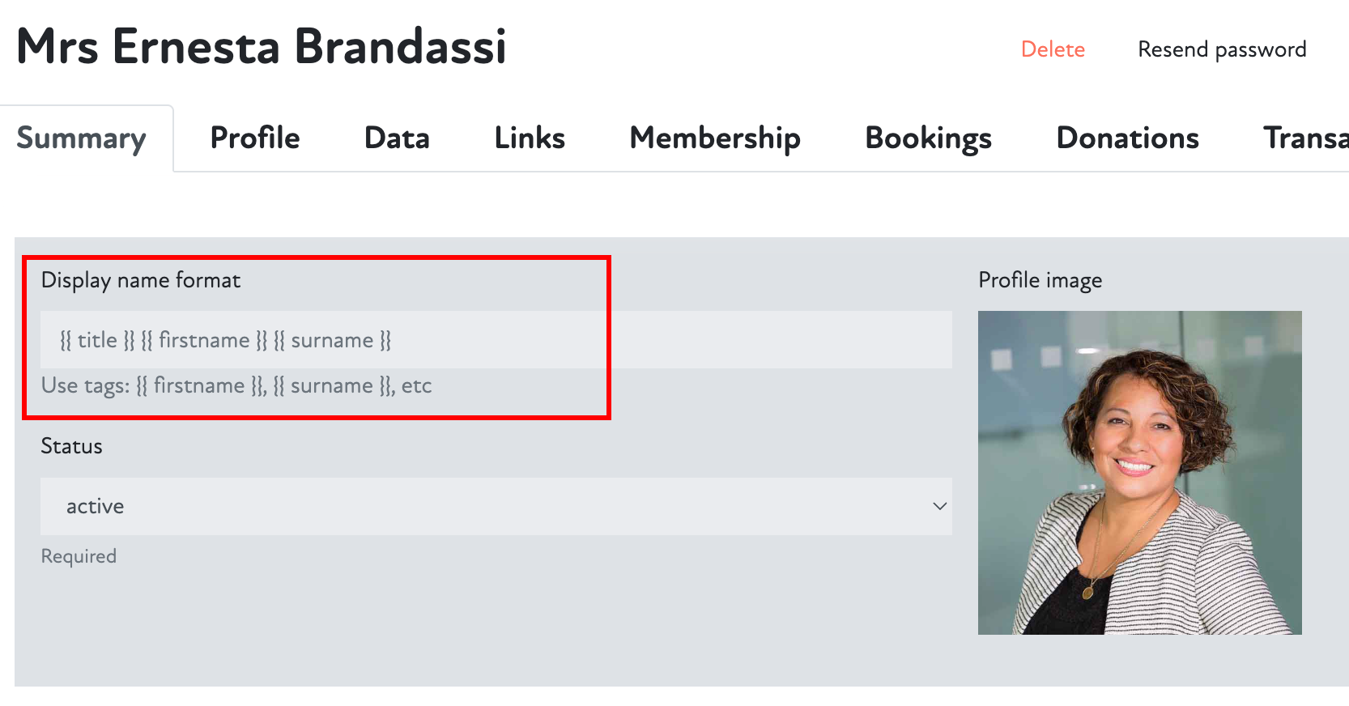1349x706 pixels.
Task: Select the Data tab
Action: 397,138
